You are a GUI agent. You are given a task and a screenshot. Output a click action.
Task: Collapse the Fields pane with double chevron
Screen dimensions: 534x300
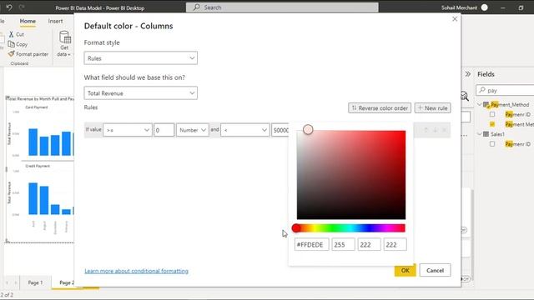(468, 74)
